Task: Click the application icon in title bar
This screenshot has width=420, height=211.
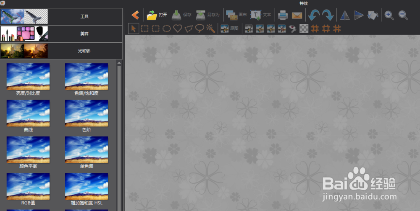Action: click(3, 3)
